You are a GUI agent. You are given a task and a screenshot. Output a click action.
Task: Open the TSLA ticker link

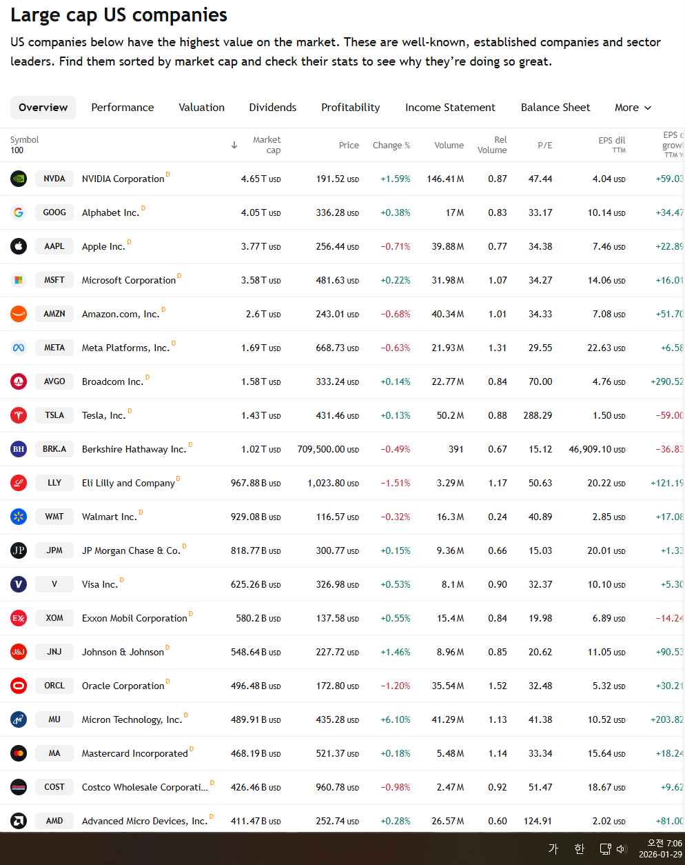click(54, 415)
